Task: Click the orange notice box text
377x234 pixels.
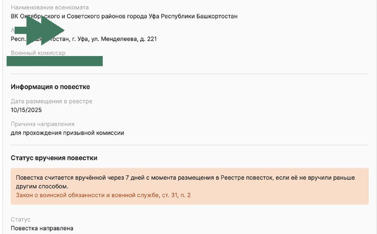Action: coord(185,182)
